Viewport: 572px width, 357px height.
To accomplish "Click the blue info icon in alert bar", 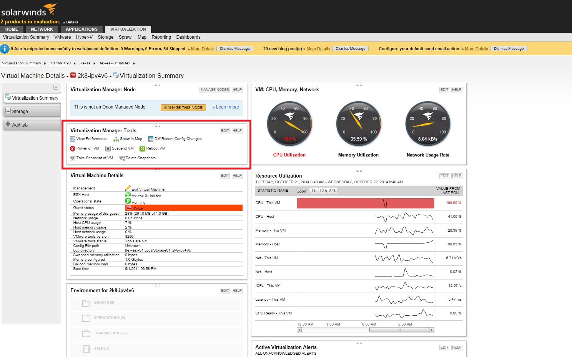I will [x=5, y=49].
